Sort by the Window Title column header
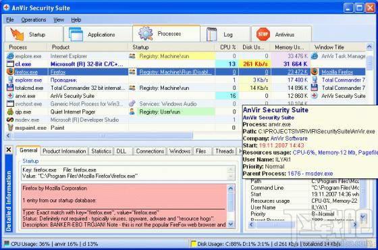This screenshot has height=250, width=378. pos(338,47)
